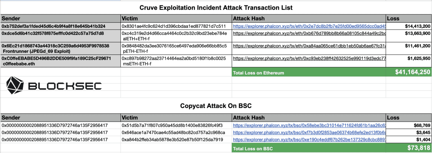The height and width of the screenshot is (153, 432).
Task: Select the Total Loss on Ethereum green cell
Action: pos(309,73)
